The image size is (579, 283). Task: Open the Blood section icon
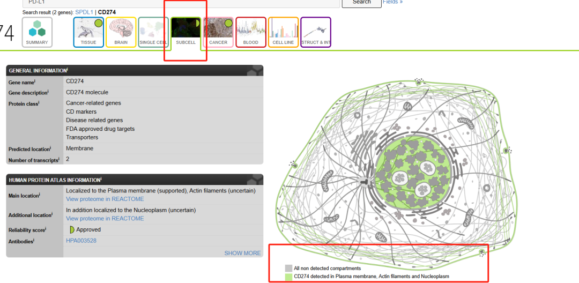pyautogui.click(x=250, y=32)
